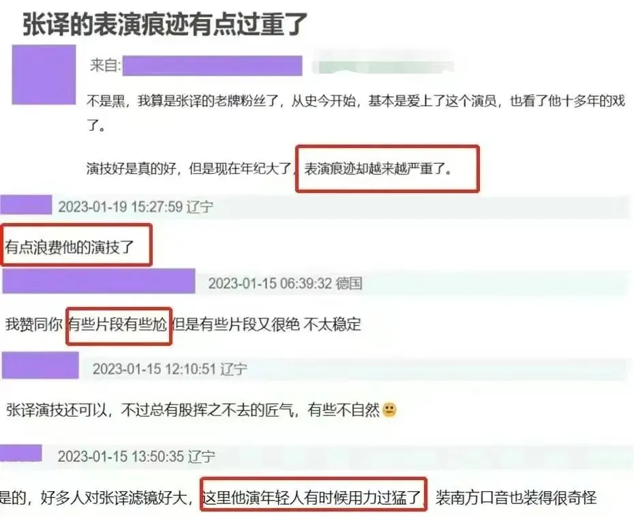Viewport: 634px width, 517px height.
Task: Open the original poster's purple avatar
Action: [x=44, y=75]
